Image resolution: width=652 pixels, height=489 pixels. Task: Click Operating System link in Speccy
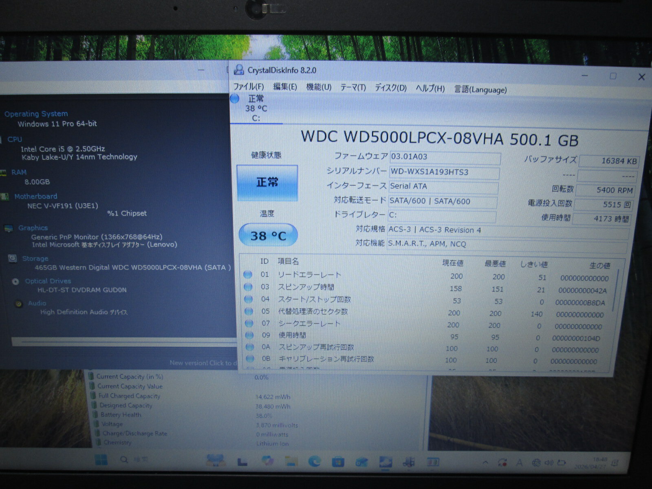tap(36, 114)
